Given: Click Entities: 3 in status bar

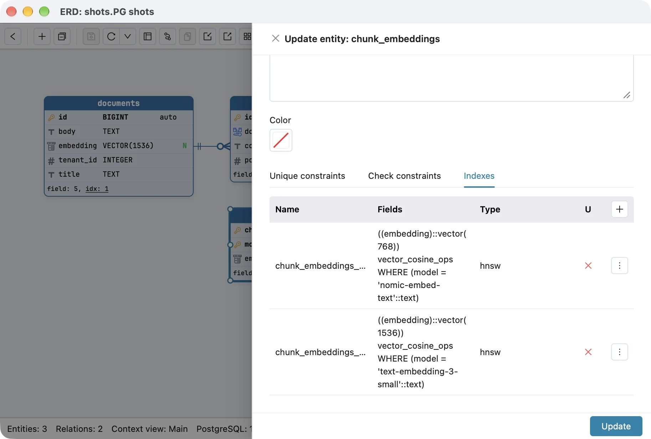Looking at the screenshot, I should 27,429.
